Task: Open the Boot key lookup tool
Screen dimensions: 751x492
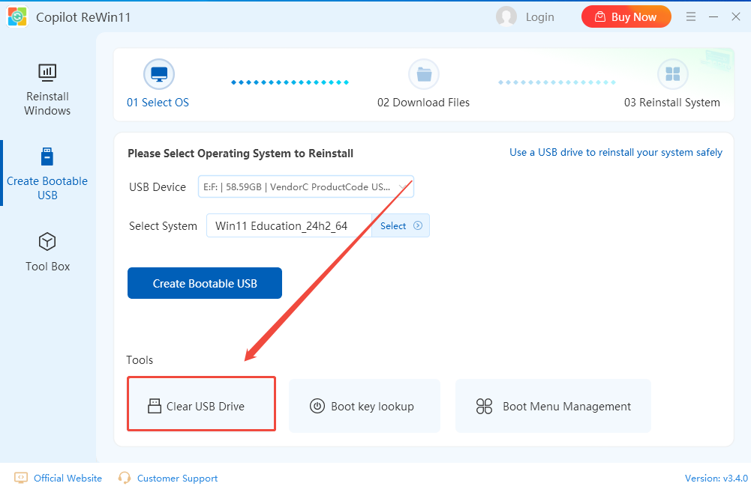Action: 365,406
